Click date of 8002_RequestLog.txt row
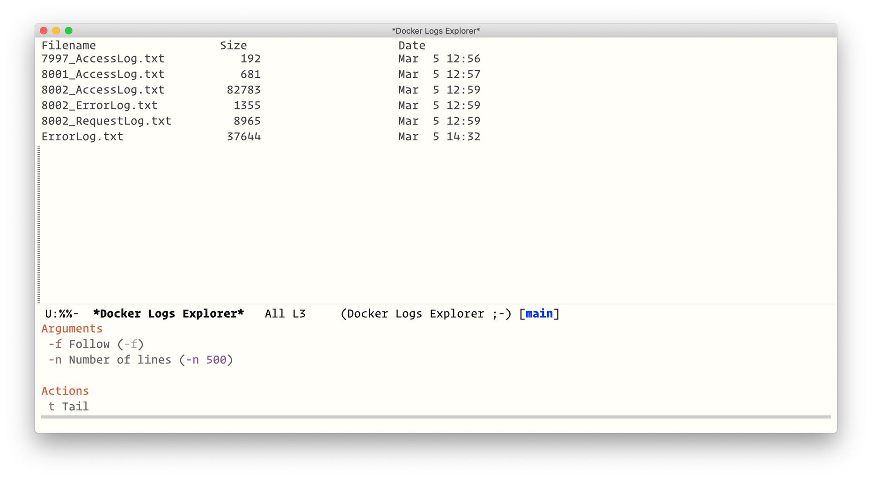Viewport: 872px width, 479px height. tap(440, 121)
